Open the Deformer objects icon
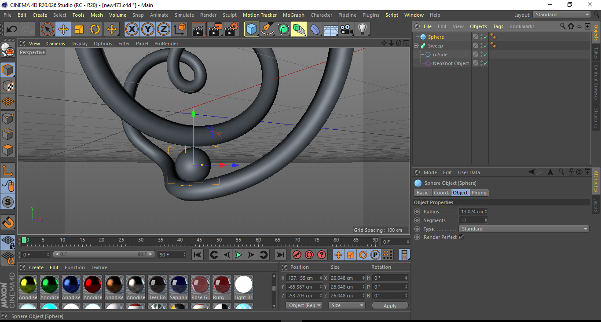The image size is (601, 322). [x=315, y=29]
